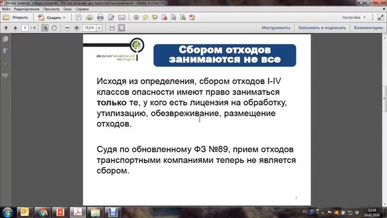Open the signatures side panel

point(5,76)
